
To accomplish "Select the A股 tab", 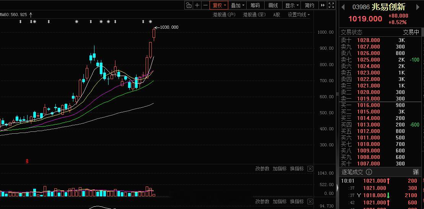I will click(x=276, y=15).
